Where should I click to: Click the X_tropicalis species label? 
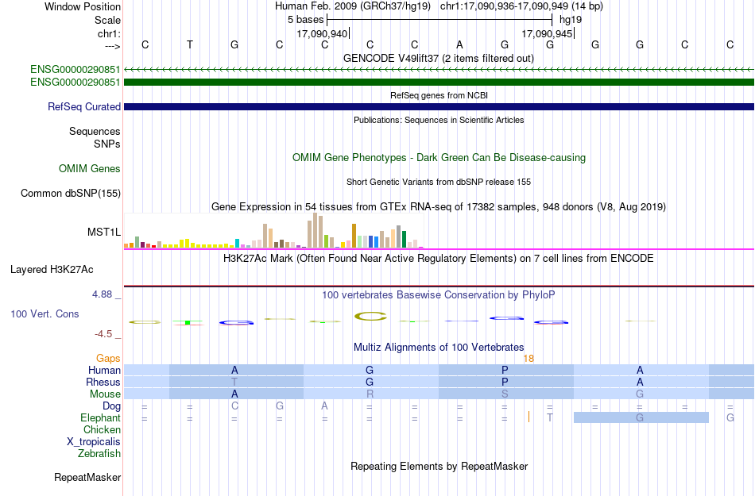point(94,442)
